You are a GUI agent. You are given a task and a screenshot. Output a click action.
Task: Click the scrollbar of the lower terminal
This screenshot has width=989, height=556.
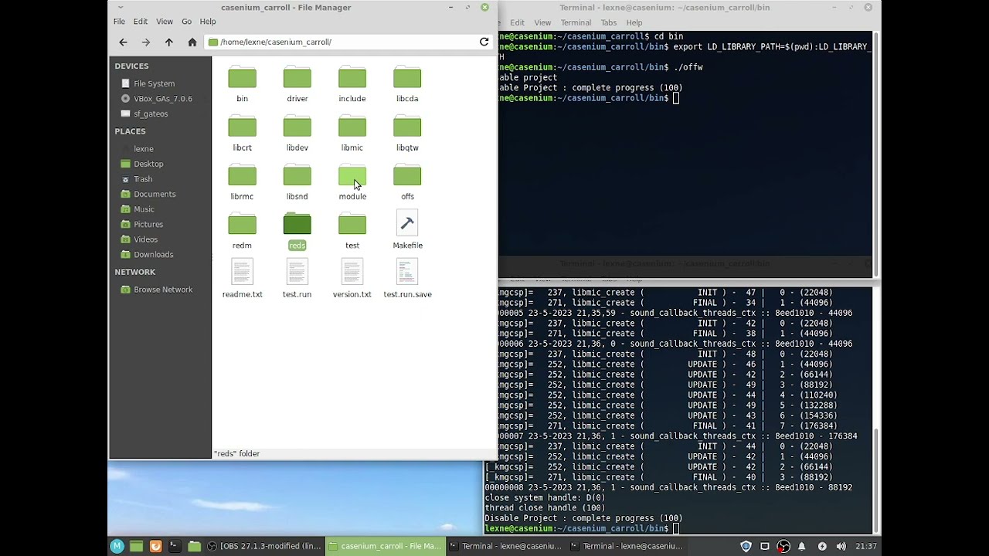point(876,479)
